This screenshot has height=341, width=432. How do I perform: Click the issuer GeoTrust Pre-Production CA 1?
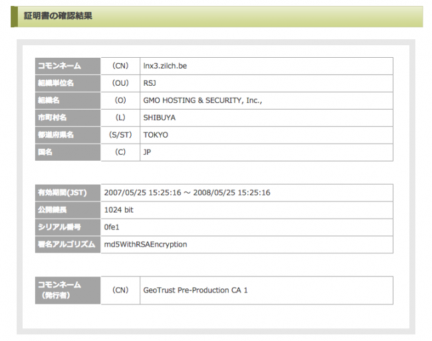point(195,290)
